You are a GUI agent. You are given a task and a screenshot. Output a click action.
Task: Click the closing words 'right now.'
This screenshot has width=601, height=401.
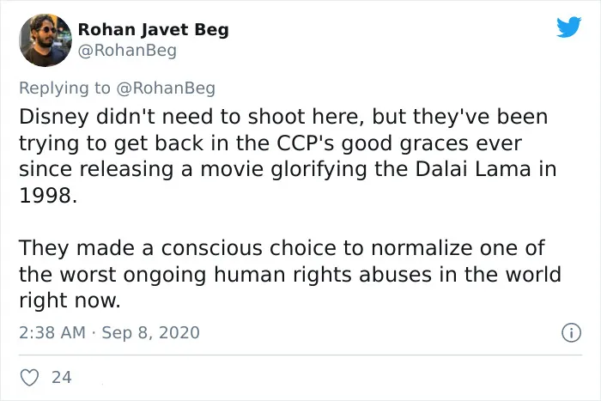(x=70, y=301)
